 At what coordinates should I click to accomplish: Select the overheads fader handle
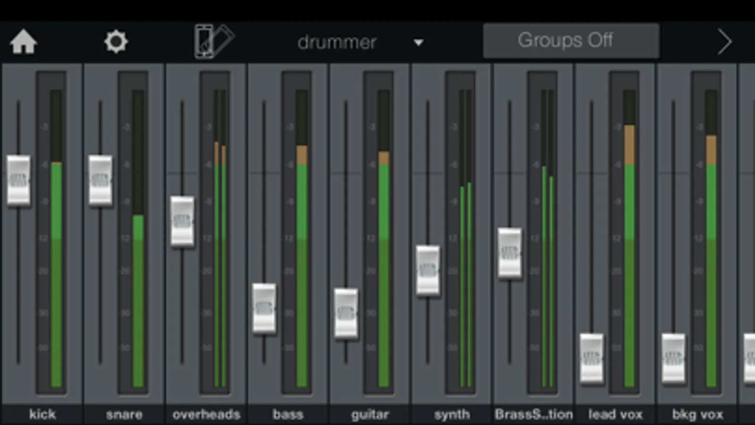point(182,221)
